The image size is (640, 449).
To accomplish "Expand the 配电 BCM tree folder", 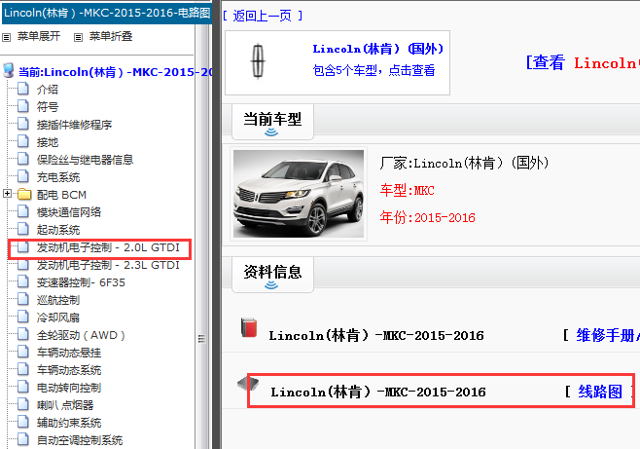I will [x=7, y=193].
